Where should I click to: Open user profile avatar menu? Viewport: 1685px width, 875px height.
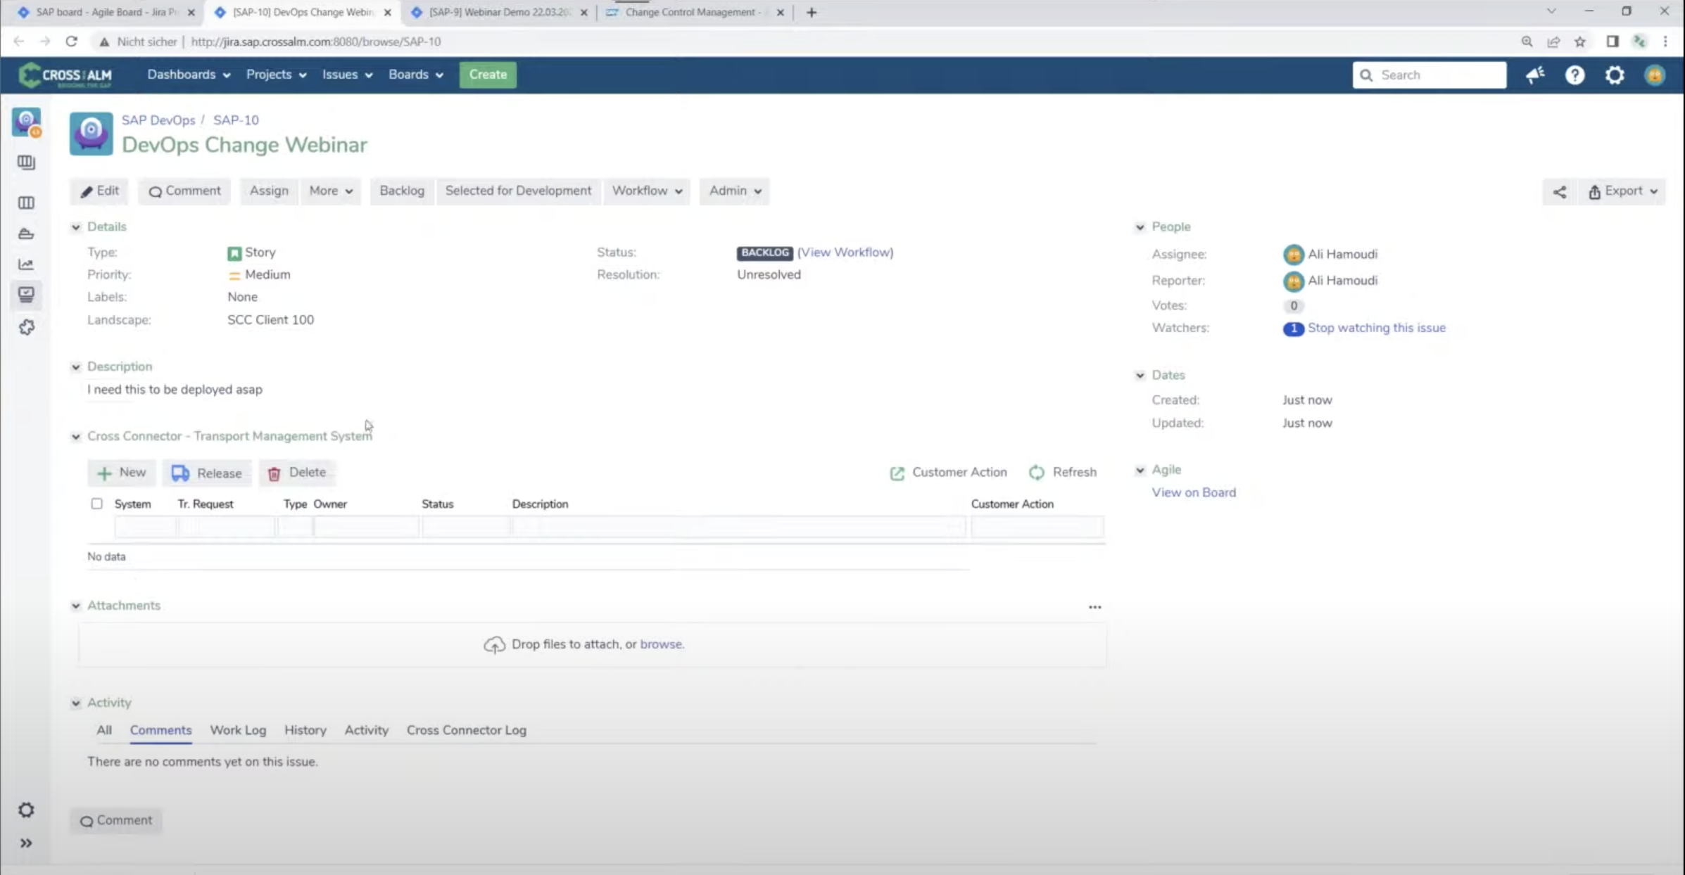click(1655, 75)
